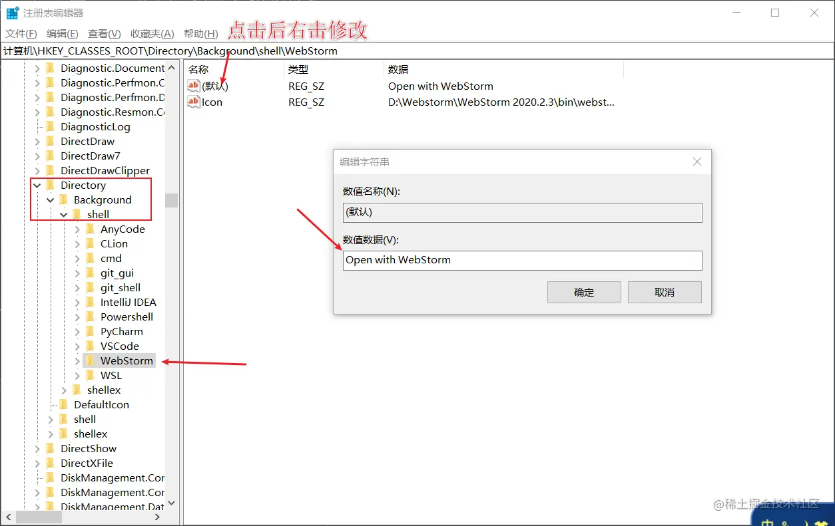Click the 数值数据 input field
The image size is (835, 526).
tap(523, 260)
